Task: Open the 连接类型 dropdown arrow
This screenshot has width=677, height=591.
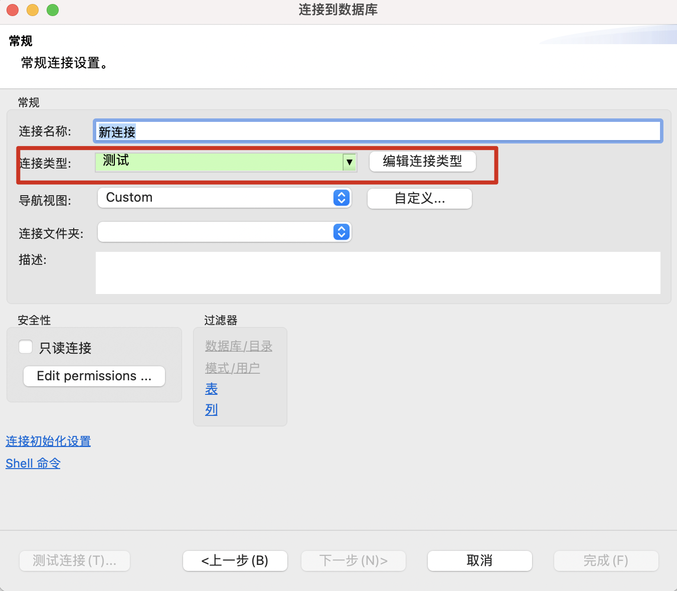Action: (349, 162)
